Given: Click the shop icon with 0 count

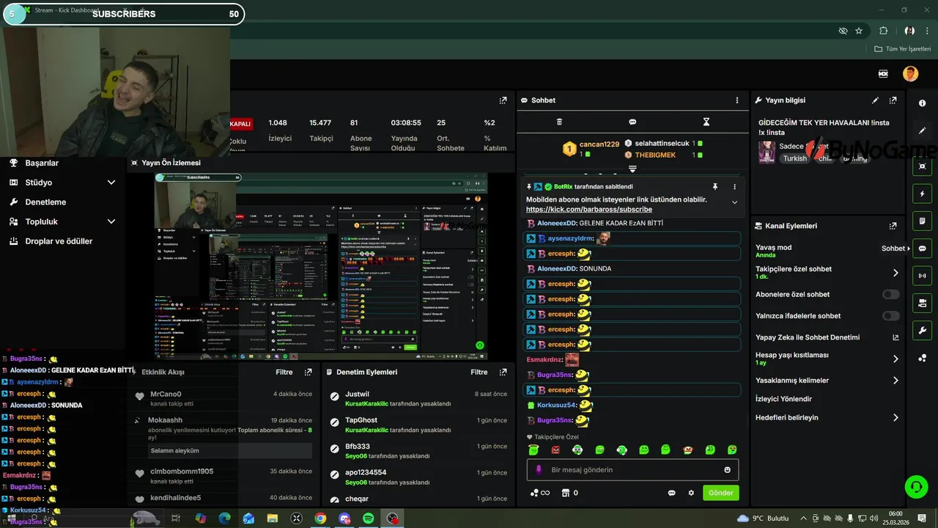Looking at the screenshot, I should [x=569, y=493].
